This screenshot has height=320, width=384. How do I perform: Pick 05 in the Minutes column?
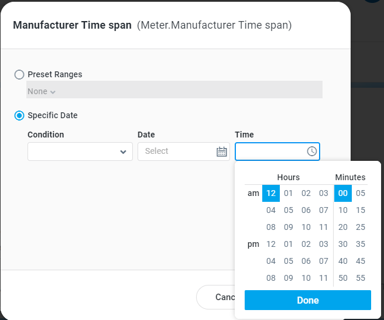pos(361,194)
